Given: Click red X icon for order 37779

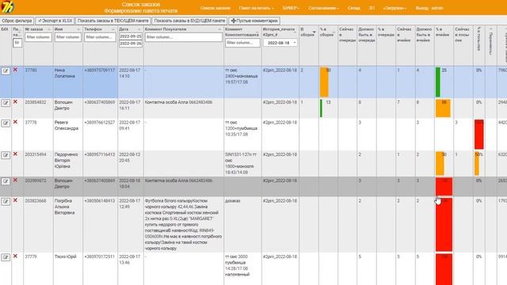Looking at the screenshot, I should point(15,256).
